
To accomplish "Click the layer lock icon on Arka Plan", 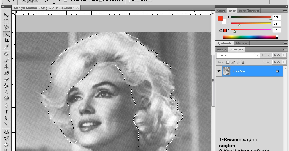I will tap(277, 71).
